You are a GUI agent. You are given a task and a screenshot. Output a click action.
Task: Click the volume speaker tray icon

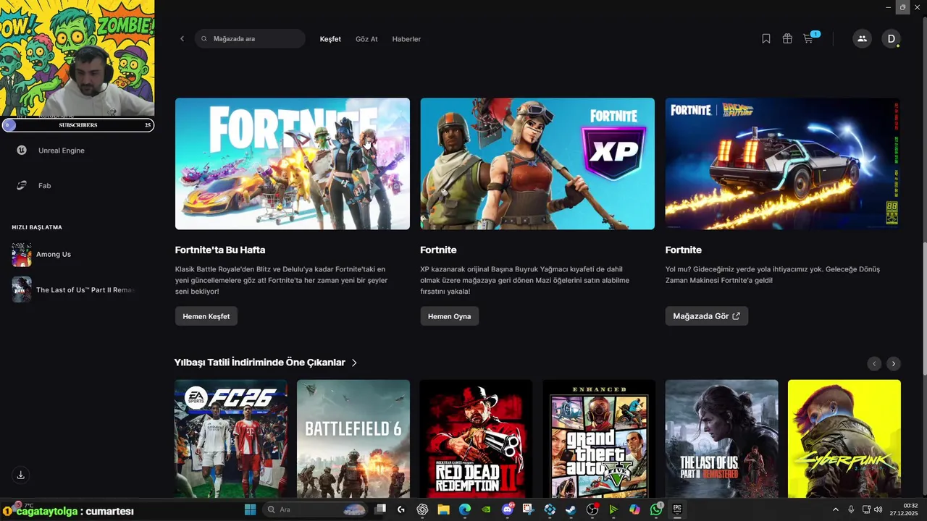coord(878,509)
